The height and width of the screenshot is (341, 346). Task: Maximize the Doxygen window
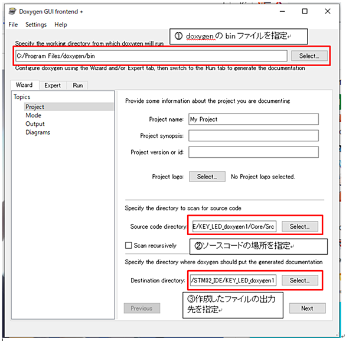(305, 11)
